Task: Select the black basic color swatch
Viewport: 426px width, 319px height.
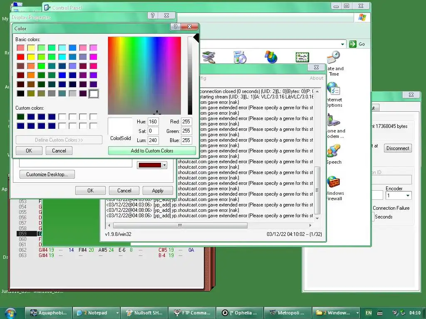Action: click(x=20, y=93)
